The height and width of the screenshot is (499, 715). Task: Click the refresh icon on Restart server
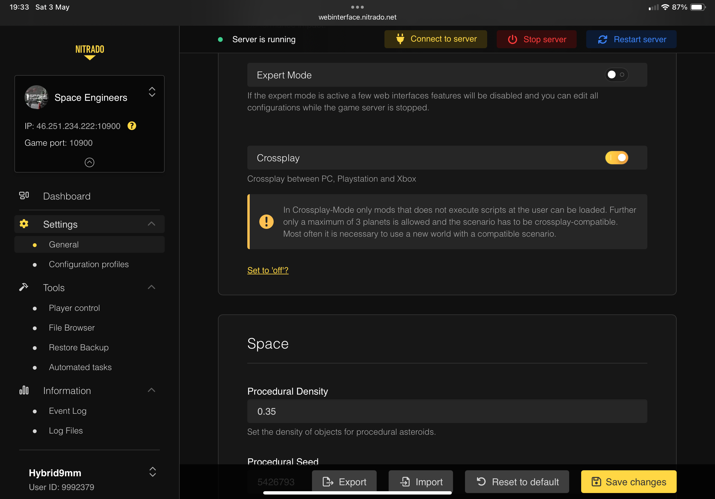[x=603, y=39]
